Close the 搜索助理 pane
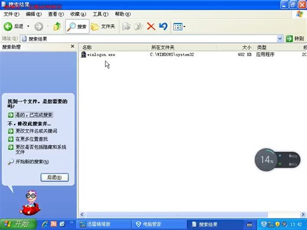The image size is (307, 230). pos(73,47)
